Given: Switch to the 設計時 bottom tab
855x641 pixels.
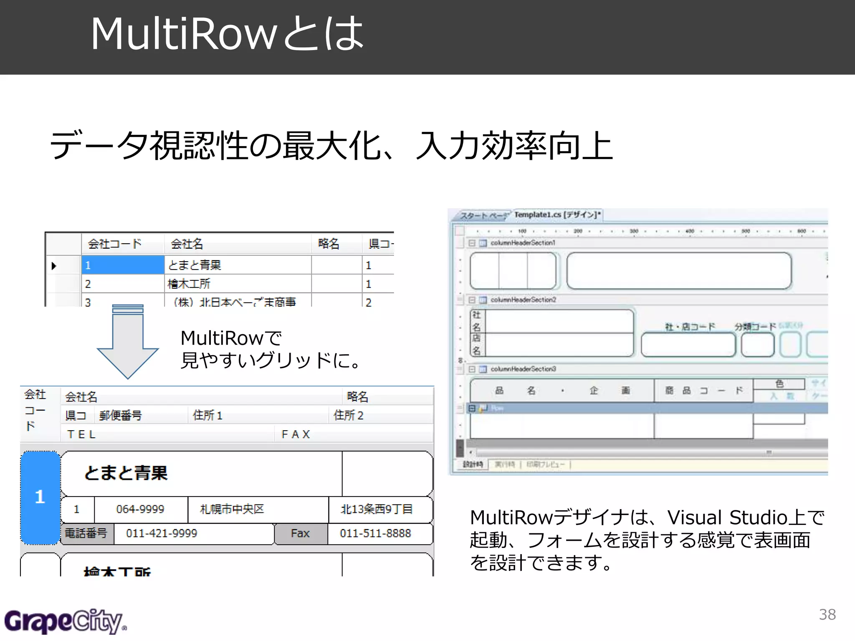Looking at the screenshot, I should click(473, 464).
